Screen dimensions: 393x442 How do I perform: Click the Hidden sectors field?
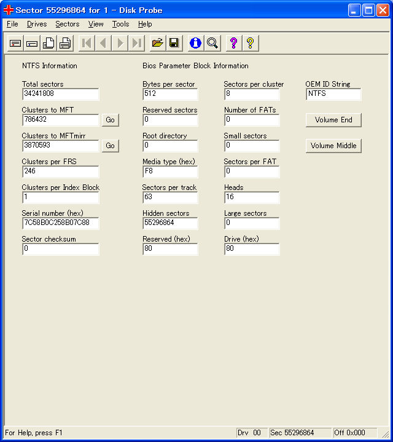pyautogui.click(x=170, y=223)
